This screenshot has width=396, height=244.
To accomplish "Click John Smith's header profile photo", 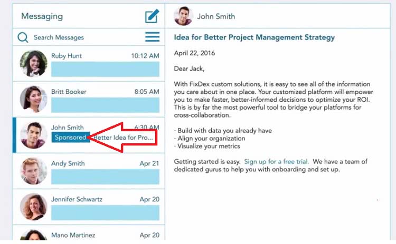I will pos(183,16).
